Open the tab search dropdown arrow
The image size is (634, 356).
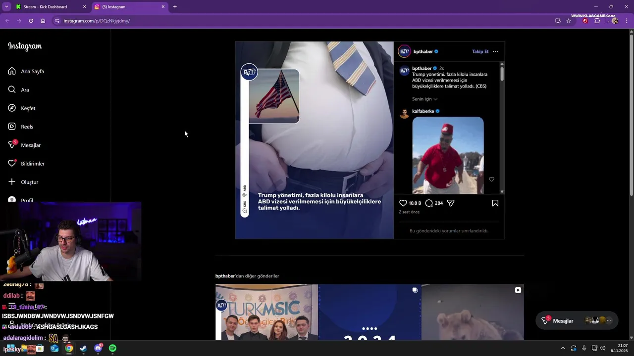[6, 7]
